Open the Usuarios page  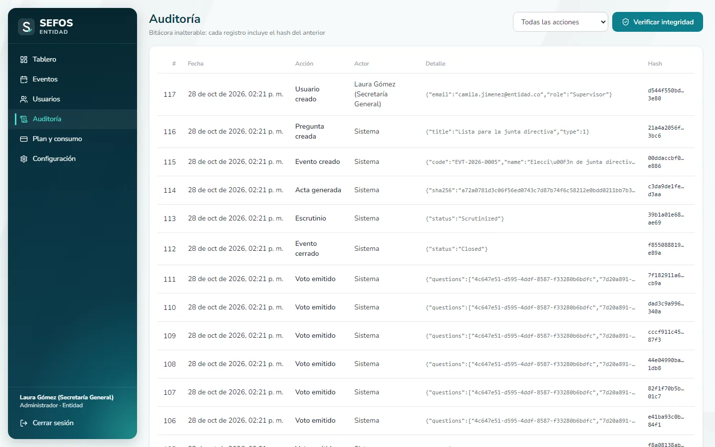click(72, 99)
